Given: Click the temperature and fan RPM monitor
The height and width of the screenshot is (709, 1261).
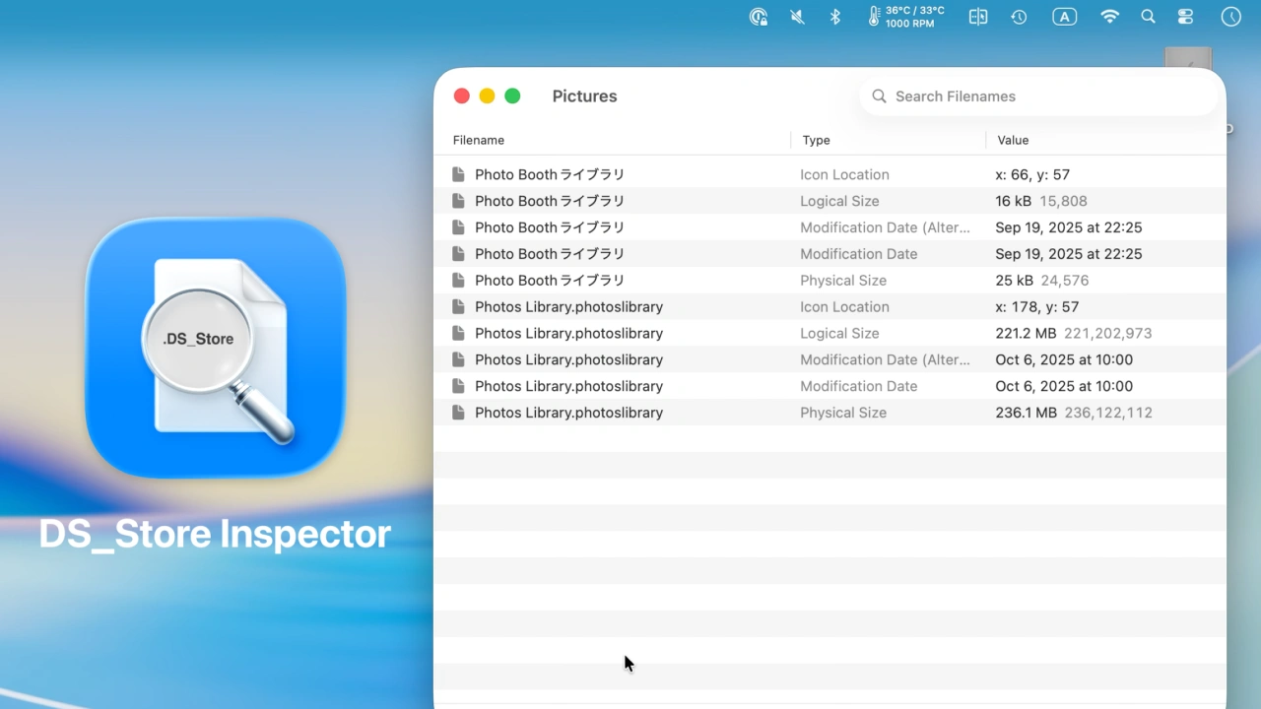Looking at the screenshot, I should pyautogui.click(x=906, y=17).
